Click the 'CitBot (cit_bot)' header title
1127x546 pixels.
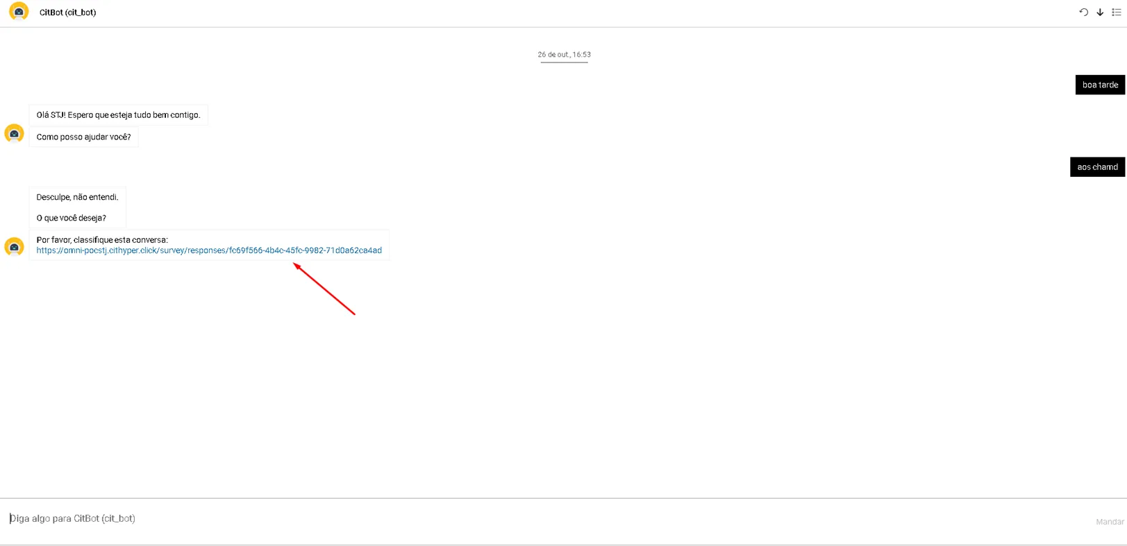point(68,12)
